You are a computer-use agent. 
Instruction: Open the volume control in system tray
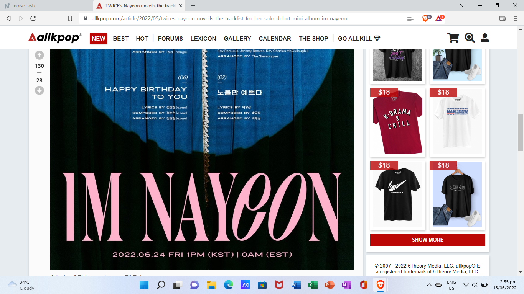pyautogui.click(x=475, y=285)
